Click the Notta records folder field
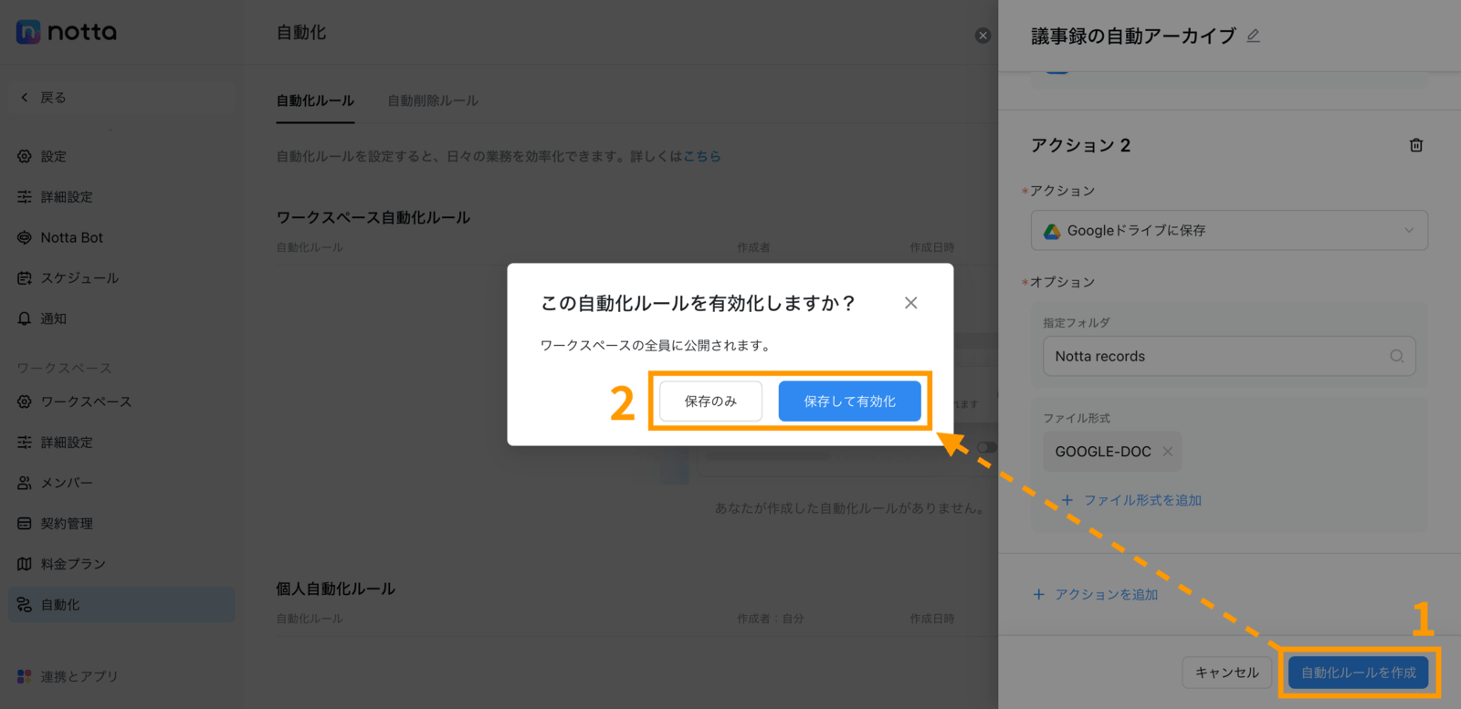Viewport: 1461px width, 709px height. click(1229, 356)
